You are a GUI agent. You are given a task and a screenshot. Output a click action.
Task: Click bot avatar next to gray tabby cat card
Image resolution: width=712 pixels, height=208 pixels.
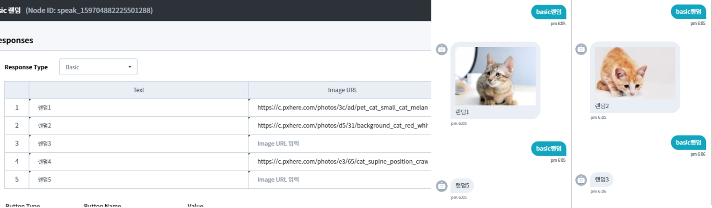click(442, 49)
